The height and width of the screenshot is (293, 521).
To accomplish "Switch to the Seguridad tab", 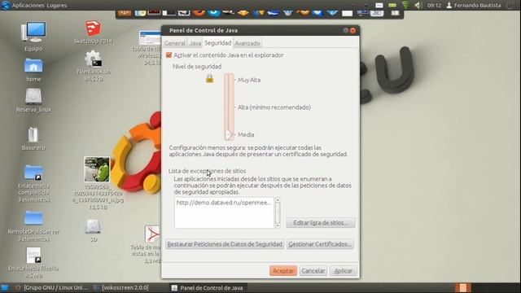I will point(217,43).
